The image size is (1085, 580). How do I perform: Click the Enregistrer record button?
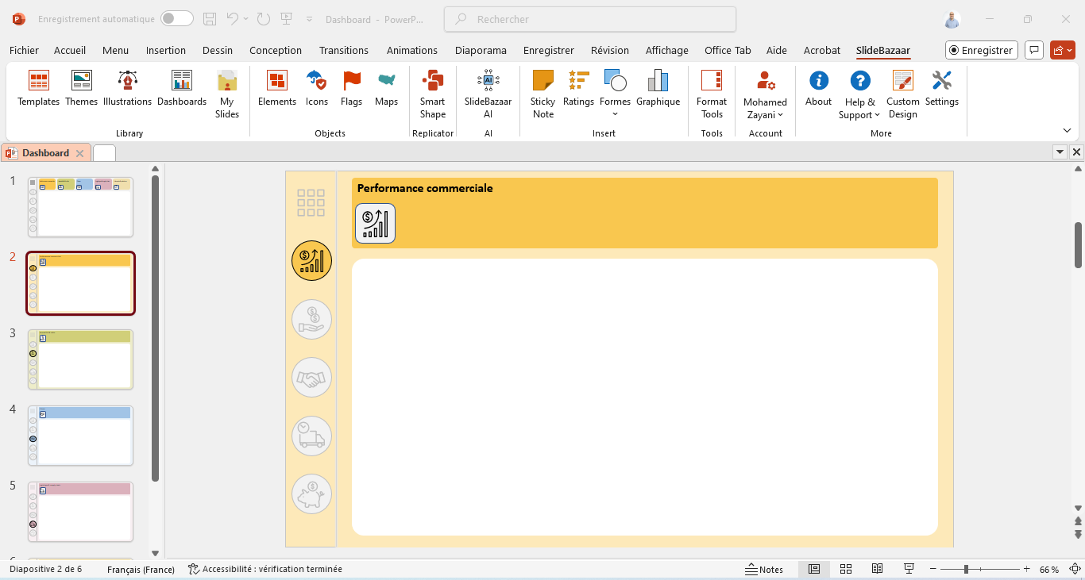pos(981,50)
